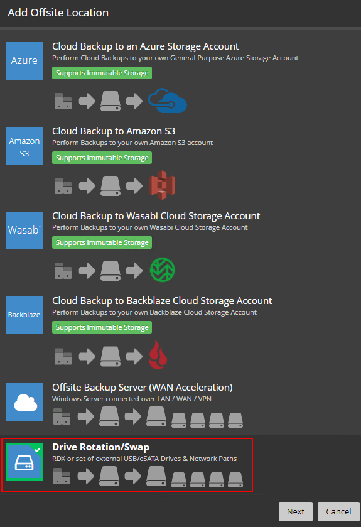Click Backblaze's Supports Immutable Storage badge

tap(102, 327)
